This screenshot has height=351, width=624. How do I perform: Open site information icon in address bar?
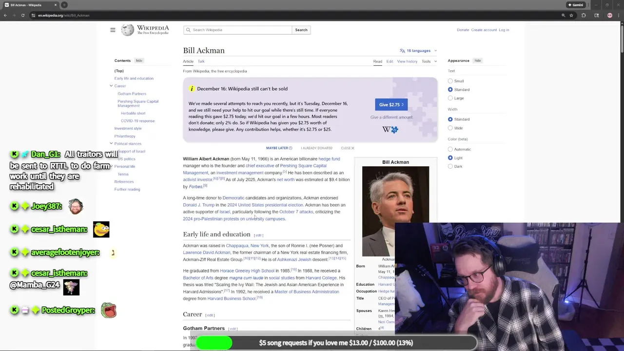[x=33, y=15]
